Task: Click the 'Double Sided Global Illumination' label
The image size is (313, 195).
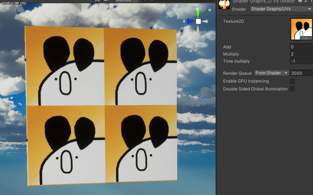Action: [255, 89]
